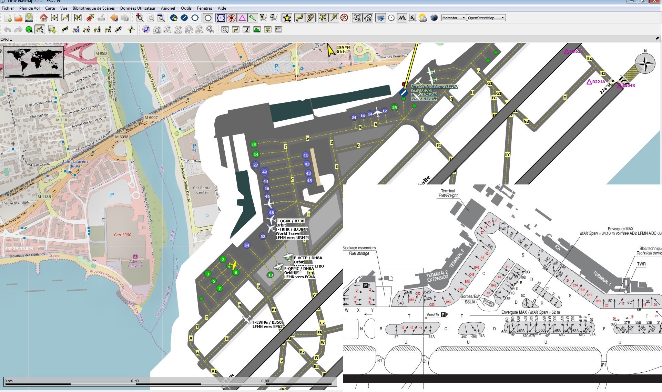Screen dimensions: 662x392
Task: Click the world overview minimap thumbnail
Action: coord(33,63)
